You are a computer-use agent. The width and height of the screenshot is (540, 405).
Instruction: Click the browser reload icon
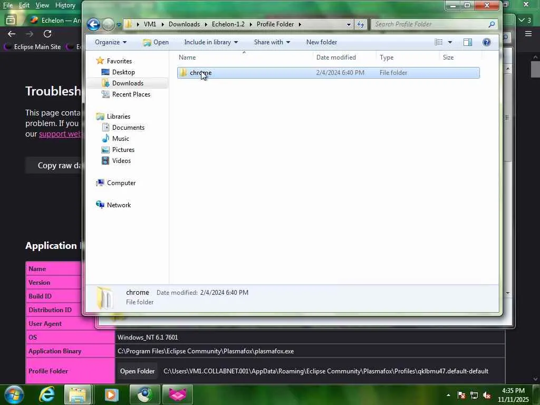click(47, 34)
